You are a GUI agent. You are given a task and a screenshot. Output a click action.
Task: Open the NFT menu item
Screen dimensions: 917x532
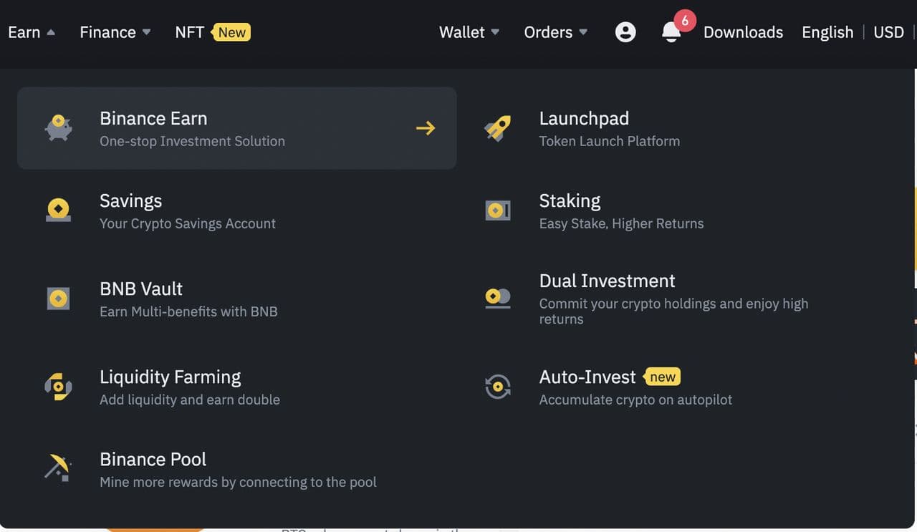click(190, 32)
